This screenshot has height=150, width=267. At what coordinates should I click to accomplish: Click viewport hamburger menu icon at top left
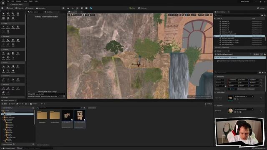tap(69, 15)
